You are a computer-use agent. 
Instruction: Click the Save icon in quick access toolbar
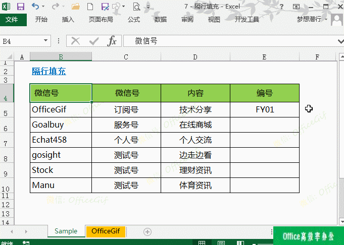pyautogui.click(x=21, y=7)
